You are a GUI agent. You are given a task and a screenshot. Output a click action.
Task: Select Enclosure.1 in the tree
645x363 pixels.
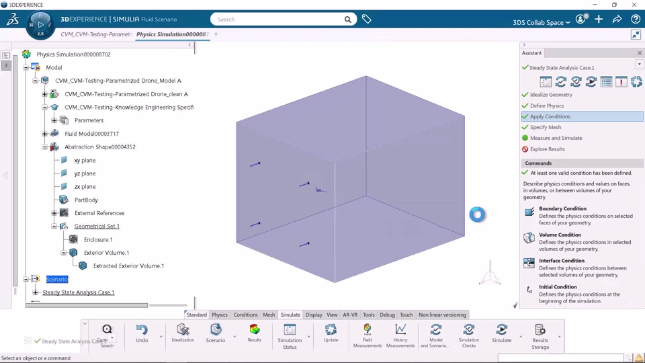click(98, 239)
